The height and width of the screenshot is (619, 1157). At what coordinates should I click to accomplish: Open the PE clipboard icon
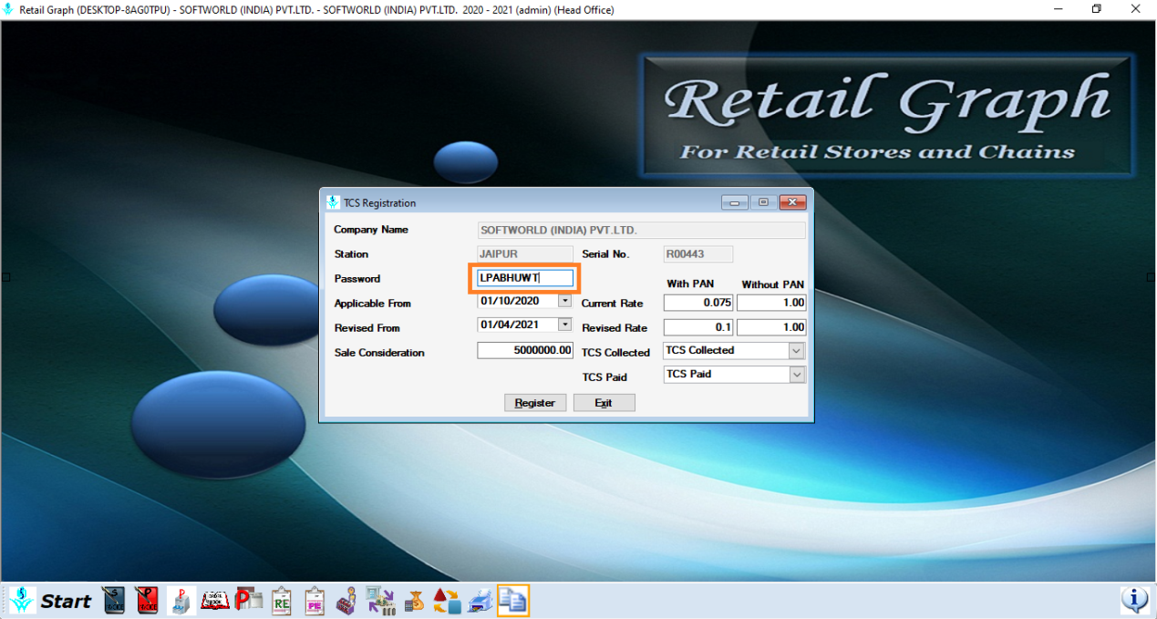pyautogui.click(x=315, y=600)
